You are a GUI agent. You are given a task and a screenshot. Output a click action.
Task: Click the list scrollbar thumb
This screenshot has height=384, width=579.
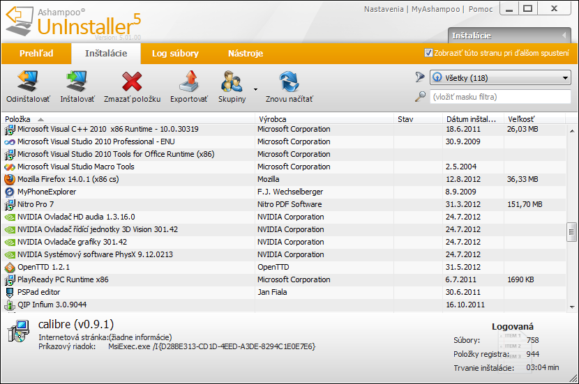tap(571, 232)
